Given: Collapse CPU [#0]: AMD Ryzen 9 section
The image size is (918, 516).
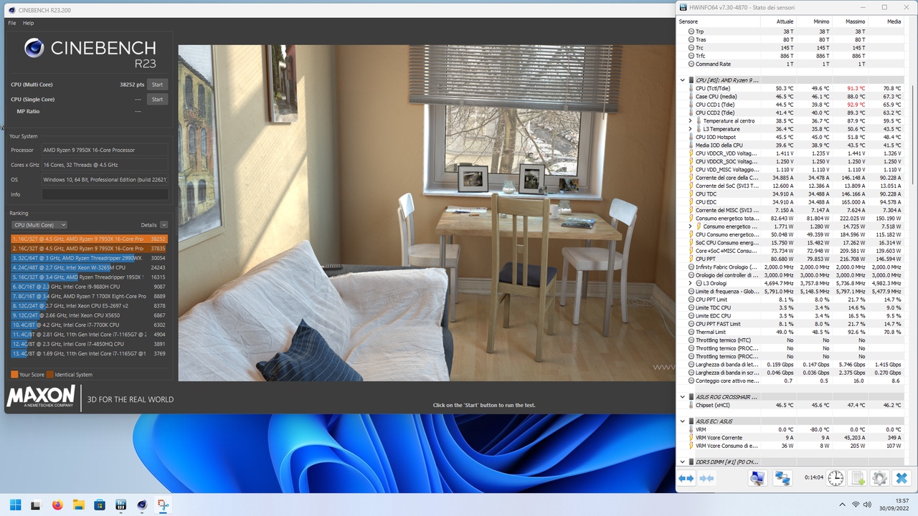Looking at the screenshot, I should click(x=683, y=80).
